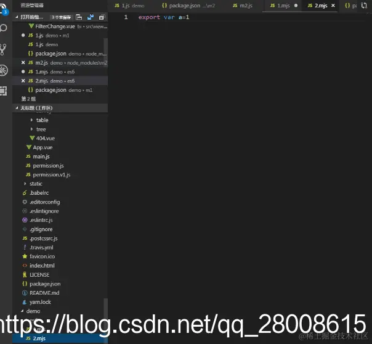Open .editorconfig file

point(60,202)
